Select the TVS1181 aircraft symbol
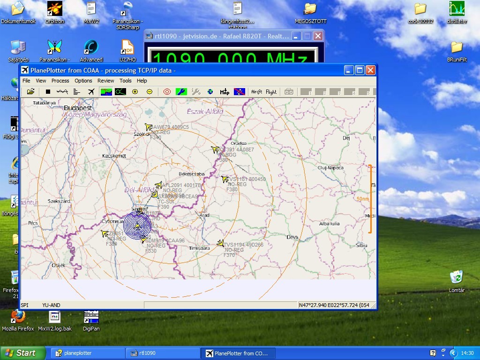The width and height of the screenshot is (480, 360). 225,179
